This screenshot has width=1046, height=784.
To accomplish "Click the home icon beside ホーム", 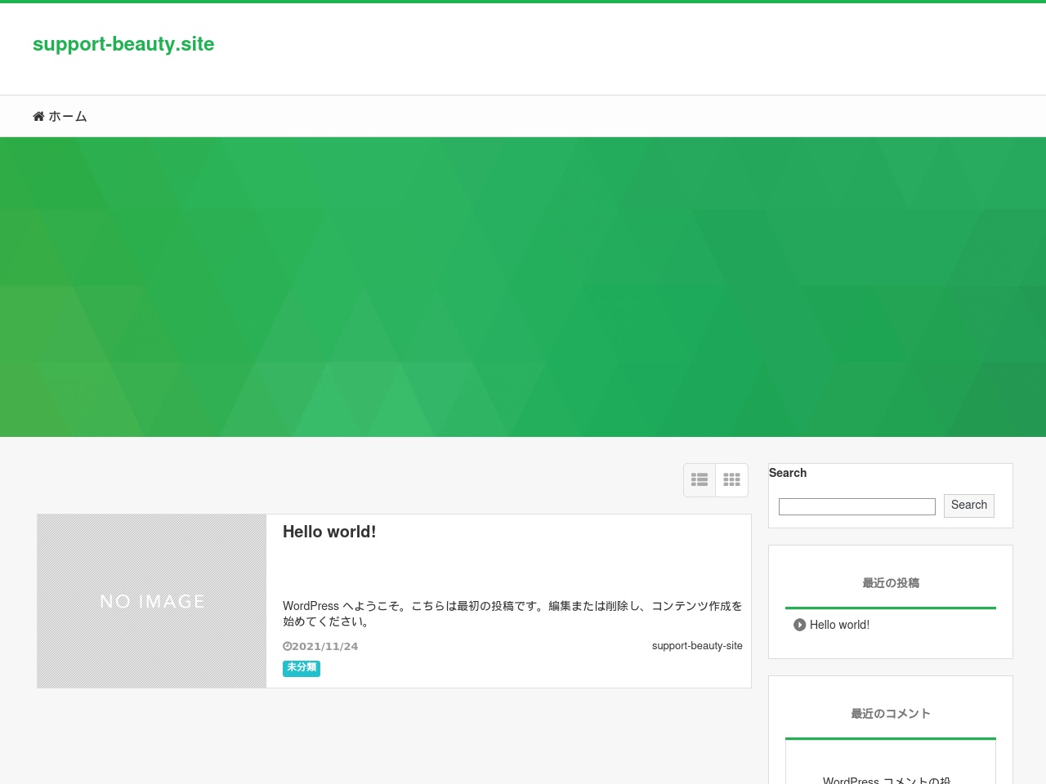I will click(38, 117).
